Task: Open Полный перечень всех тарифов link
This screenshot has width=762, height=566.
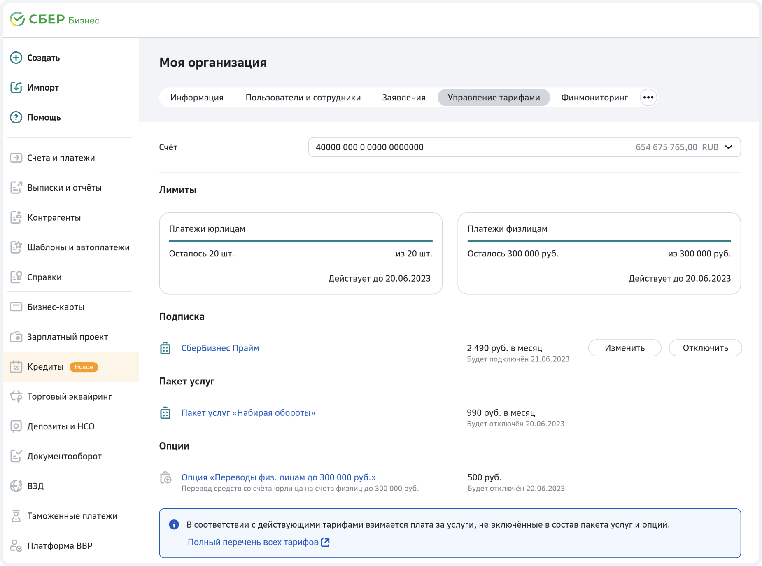Action: coord(253,542)
